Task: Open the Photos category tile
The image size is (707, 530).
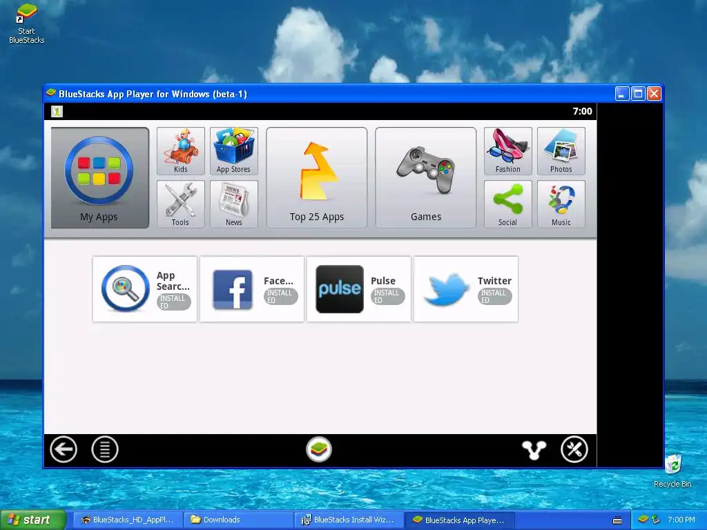Action: click(x=561, y=151)
